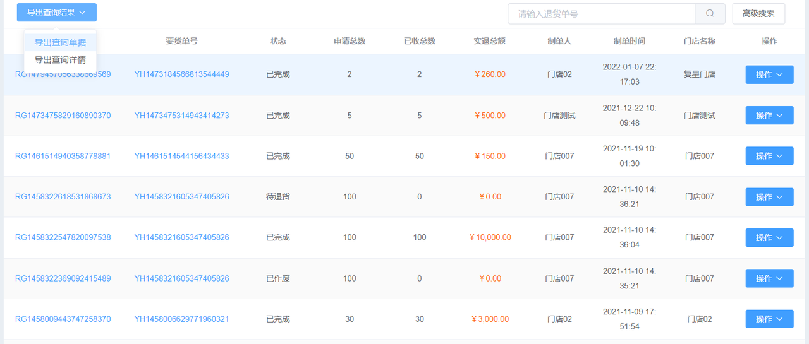Open requisition link YH1473184566813544449

tap(181, 74)
